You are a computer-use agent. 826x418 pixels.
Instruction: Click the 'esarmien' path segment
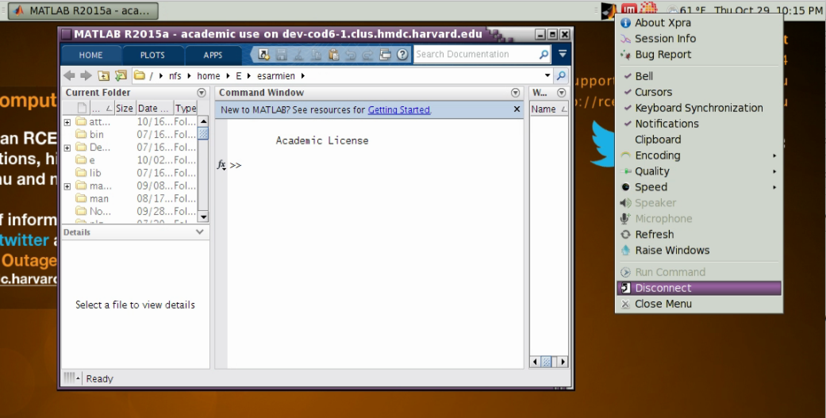276,76
